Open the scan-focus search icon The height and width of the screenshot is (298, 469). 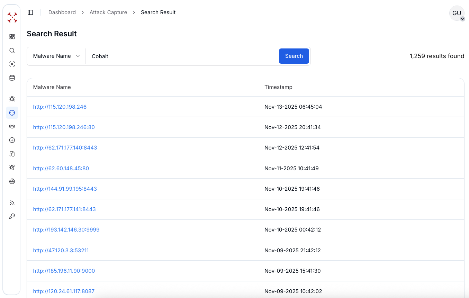(12, 64)
